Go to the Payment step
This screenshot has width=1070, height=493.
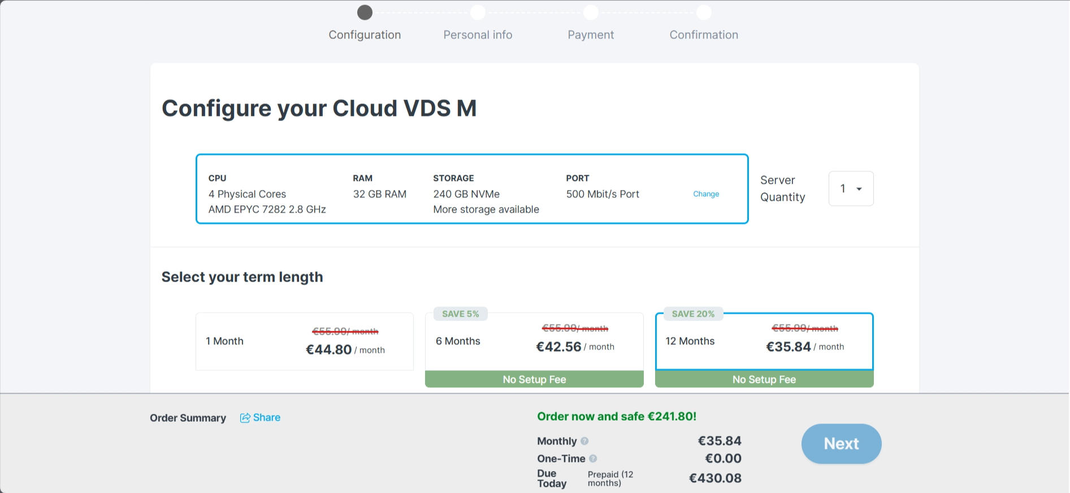591,23
